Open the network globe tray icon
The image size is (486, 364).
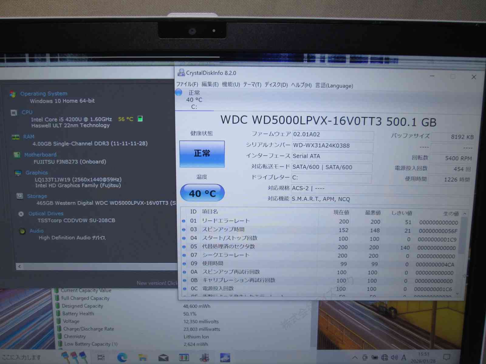(385, 358)
